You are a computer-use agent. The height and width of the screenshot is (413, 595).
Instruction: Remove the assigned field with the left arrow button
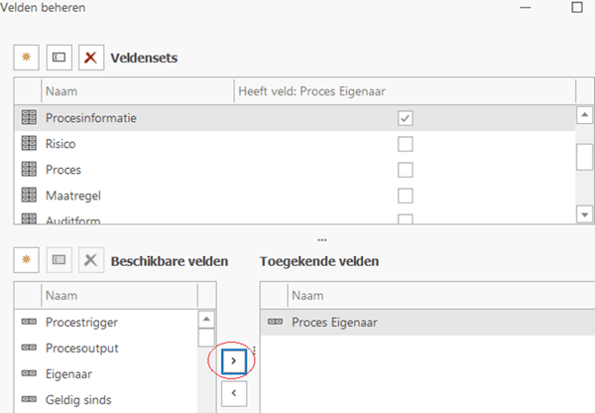[x=232, y=394]
